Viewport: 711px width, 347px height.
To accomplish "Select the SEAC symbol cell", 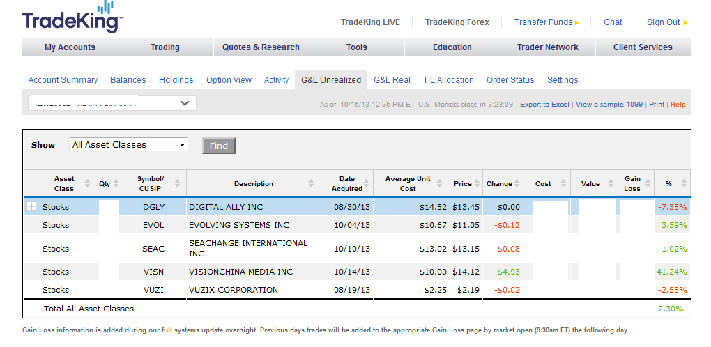I will (154, 248).
